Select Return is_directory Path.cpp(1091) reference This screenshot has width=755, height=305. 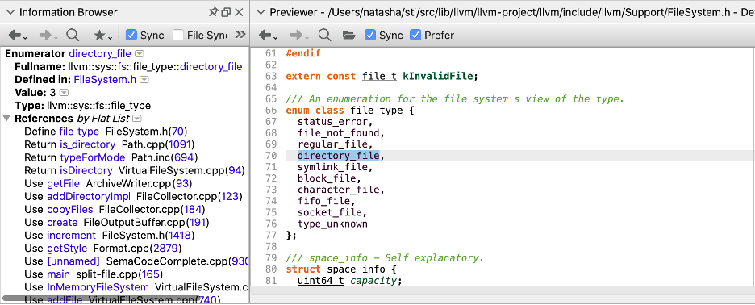point(110,144)
